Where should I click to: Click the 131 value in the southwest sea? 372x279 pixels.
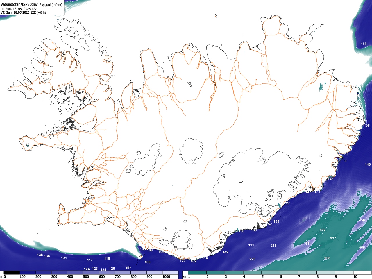coord(64,258)
